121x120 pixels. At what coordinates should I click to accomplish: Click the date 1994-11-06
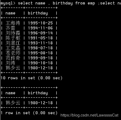pos(40,28)
